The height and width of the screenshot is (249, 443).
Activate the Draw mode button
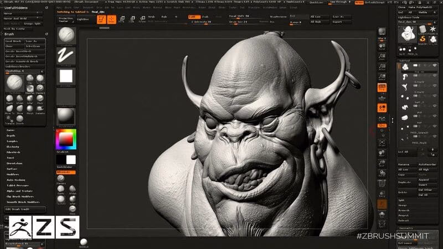[112, 19]
